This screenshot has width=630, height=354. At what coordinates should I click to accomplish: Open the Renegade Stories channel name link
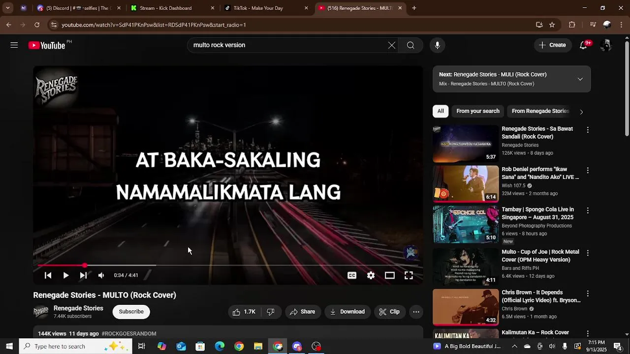point(78,308)
